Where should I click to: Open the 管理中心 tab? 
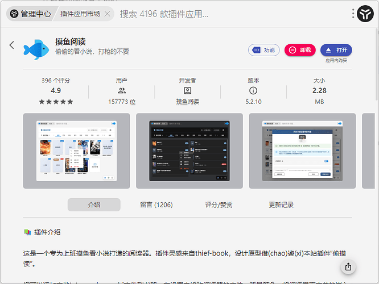click(31, 14)
